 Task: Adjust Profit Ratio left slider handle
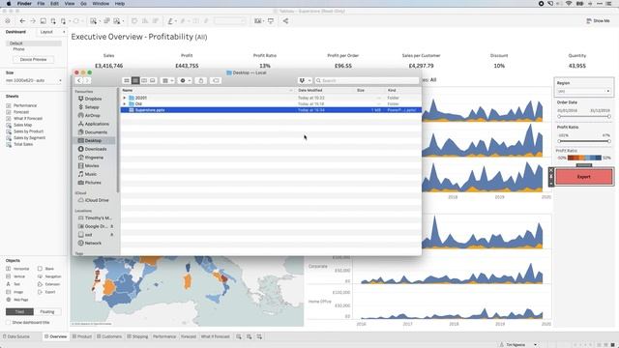tap(559, 141)
